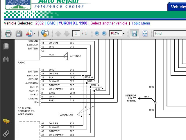Click the S268 splice label
This screenshot has height=140, width=186.
[x=97, y=89]
